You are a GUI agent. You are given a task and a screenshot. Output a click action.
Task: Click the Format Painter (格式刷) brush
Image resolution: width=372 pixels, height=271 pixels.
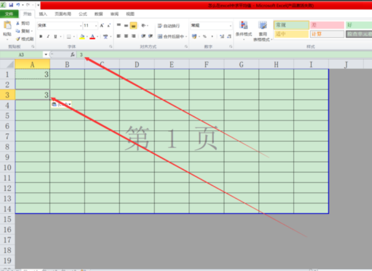pos(18,38)
